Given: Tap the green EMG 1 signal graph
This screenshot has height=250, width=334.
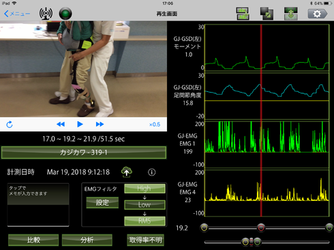Looking at the screenshot, I should point(267,144).
